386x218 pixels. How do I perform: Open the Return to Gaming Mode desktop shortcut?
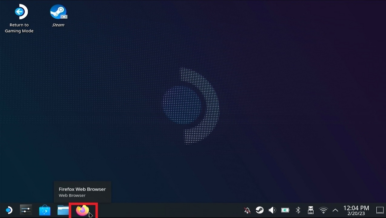pyautogui.click(x=19, y=19)
